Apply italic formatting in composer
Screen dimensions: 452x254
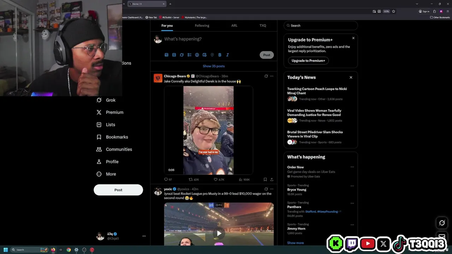click(x=227, y=55)
